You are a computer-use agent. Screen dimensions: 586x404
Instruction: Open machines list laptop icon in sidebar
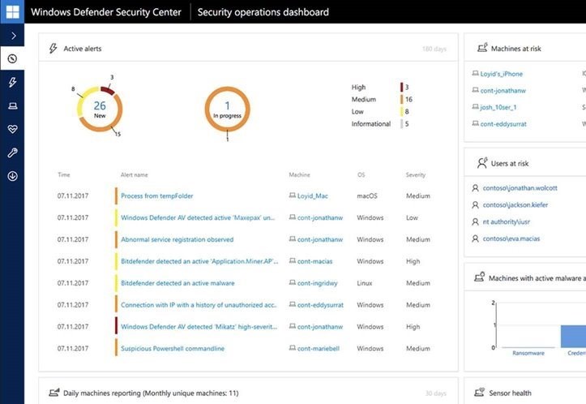pyautogui.click(x=12, y=105)
